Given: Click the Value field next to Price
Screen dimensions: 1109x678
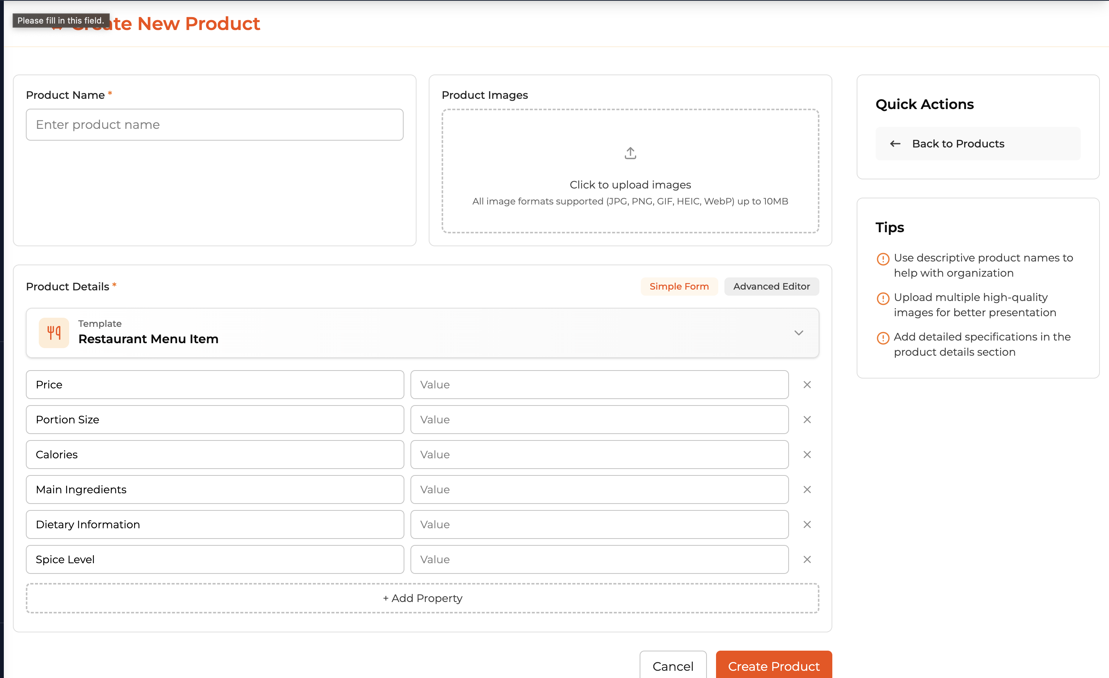Looking at the screenshot, I should [599, 385].
